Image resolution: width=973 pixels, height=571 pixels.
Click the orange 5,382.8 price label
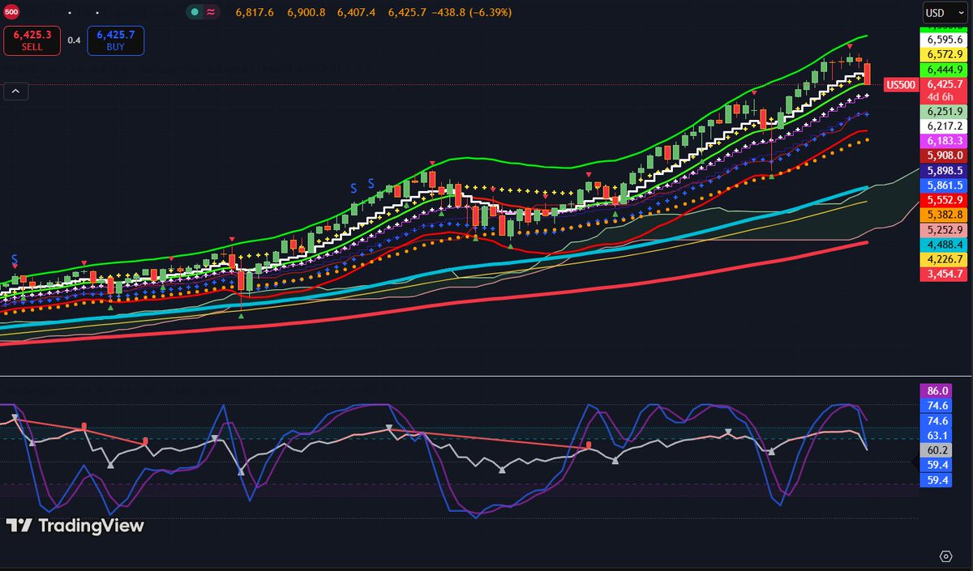click(944, 215)
